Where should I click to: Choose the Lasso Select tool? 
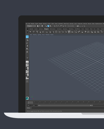(x=27, y=40)
